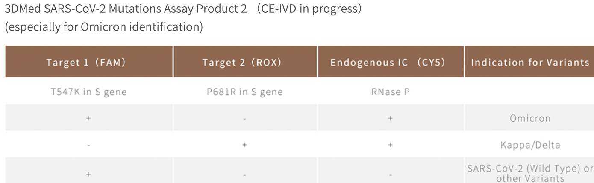Click the "Omicron" variant cell

click(x=530, y=118)
